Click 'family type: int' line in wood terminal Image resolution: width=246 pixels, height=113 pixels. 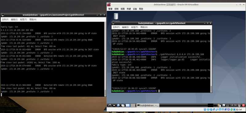point(10,27)
